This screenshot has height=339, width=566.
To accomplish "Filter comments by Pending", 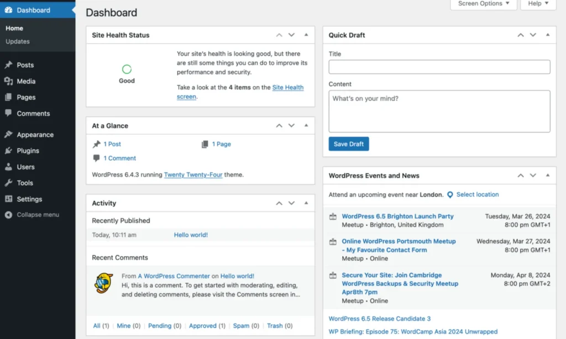I will point(160,326).
